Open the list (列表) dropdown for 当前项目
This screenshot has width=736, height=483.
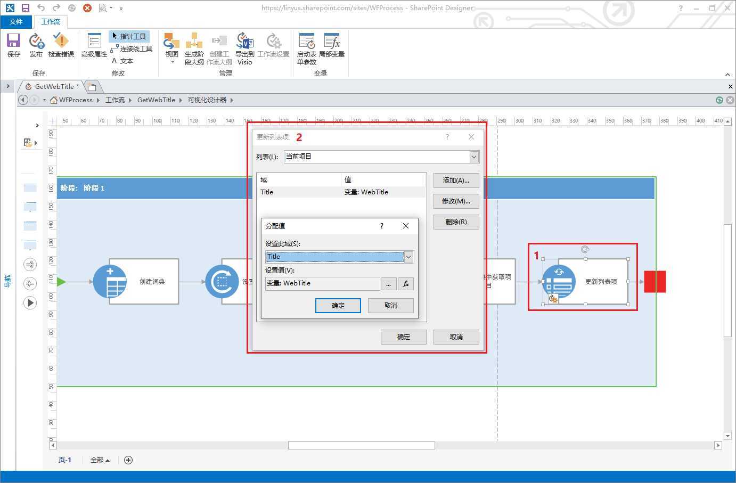473,157
